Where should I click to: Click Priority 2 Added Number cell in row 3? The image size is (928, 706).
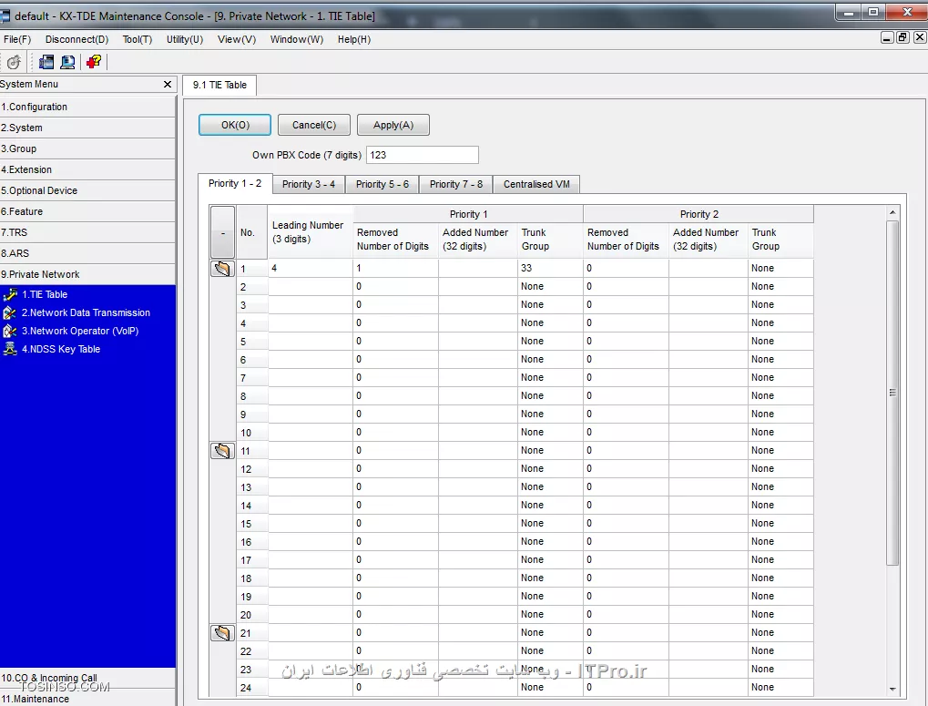708,305
